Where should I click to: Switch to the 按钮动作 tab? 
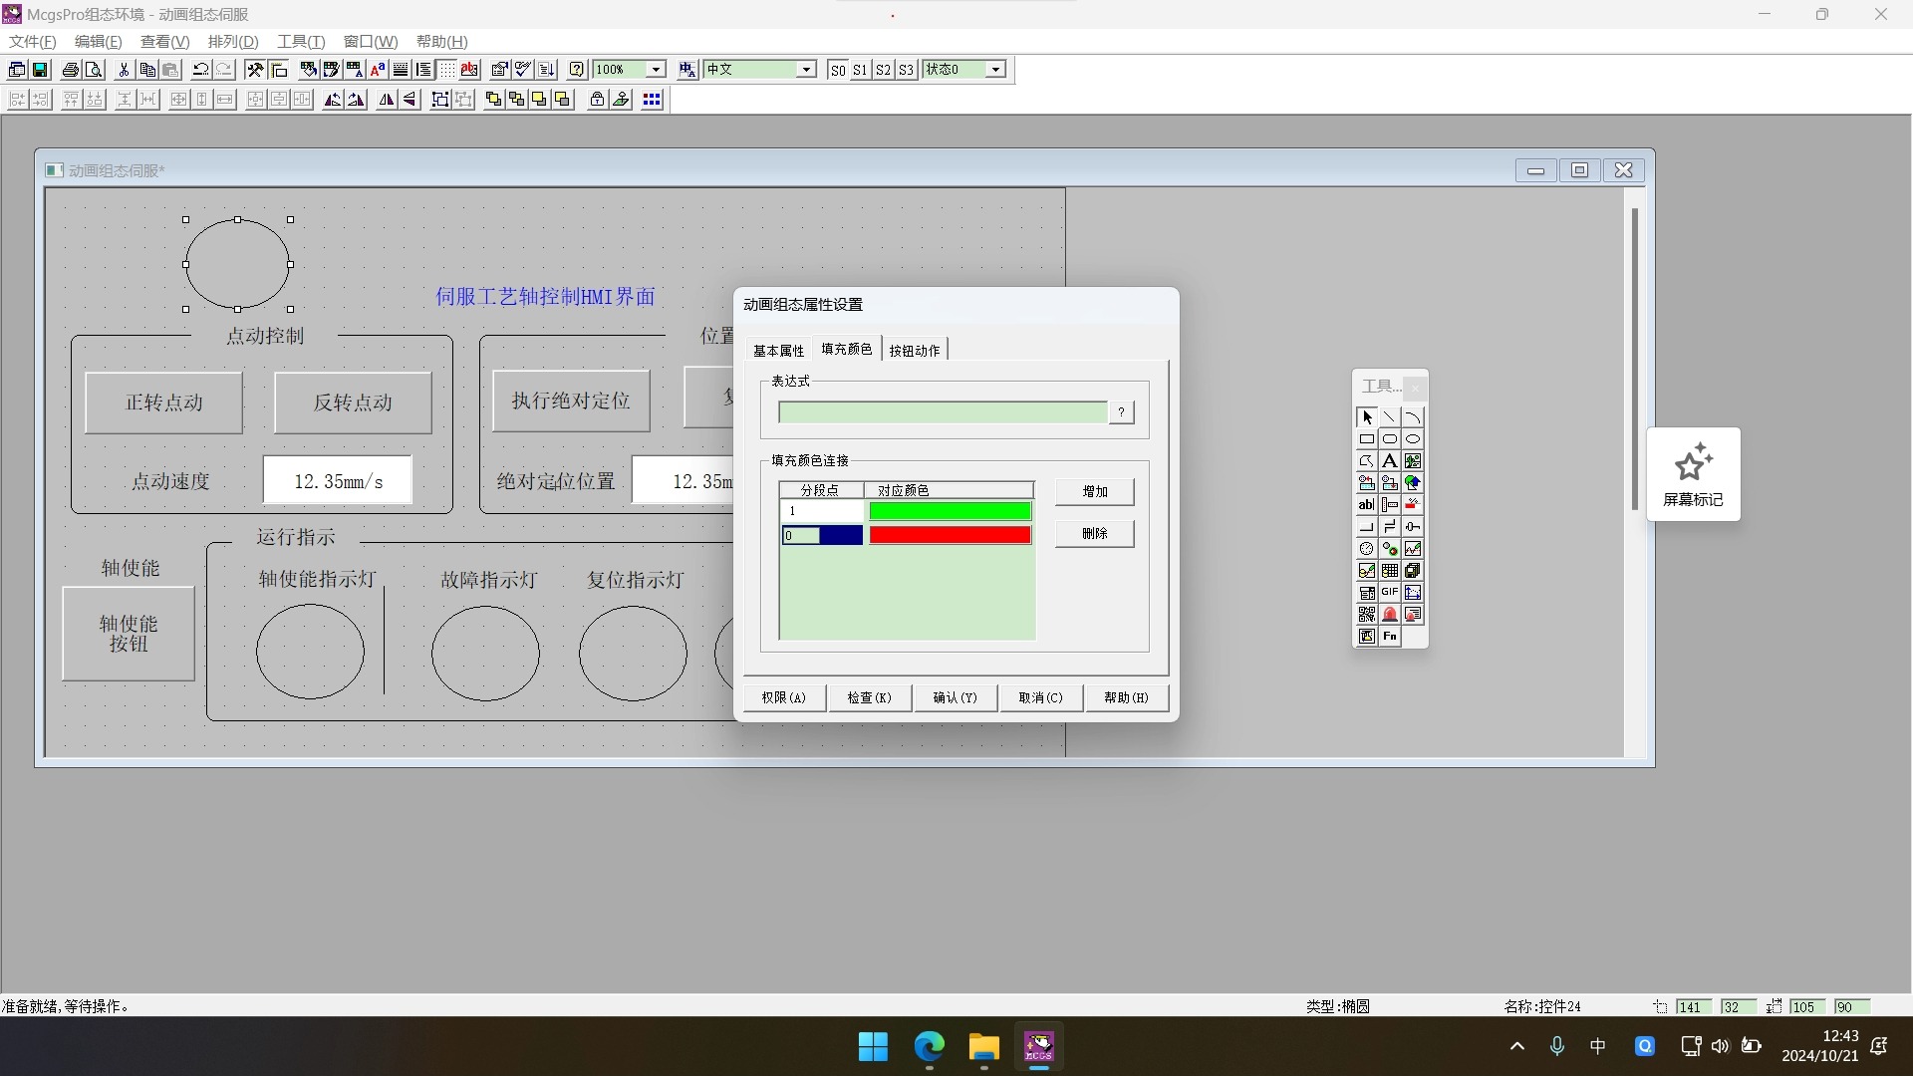click(x=915, y=351)
